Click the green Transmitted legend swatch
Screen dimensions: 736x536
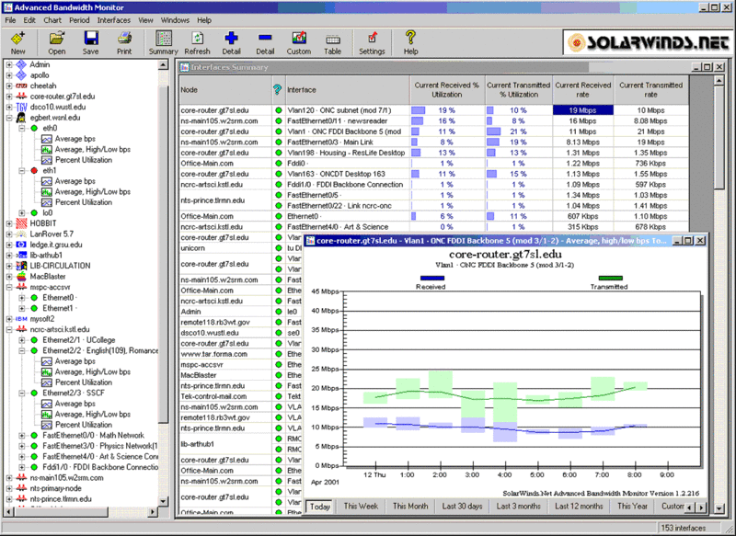[x=611, y=278]
